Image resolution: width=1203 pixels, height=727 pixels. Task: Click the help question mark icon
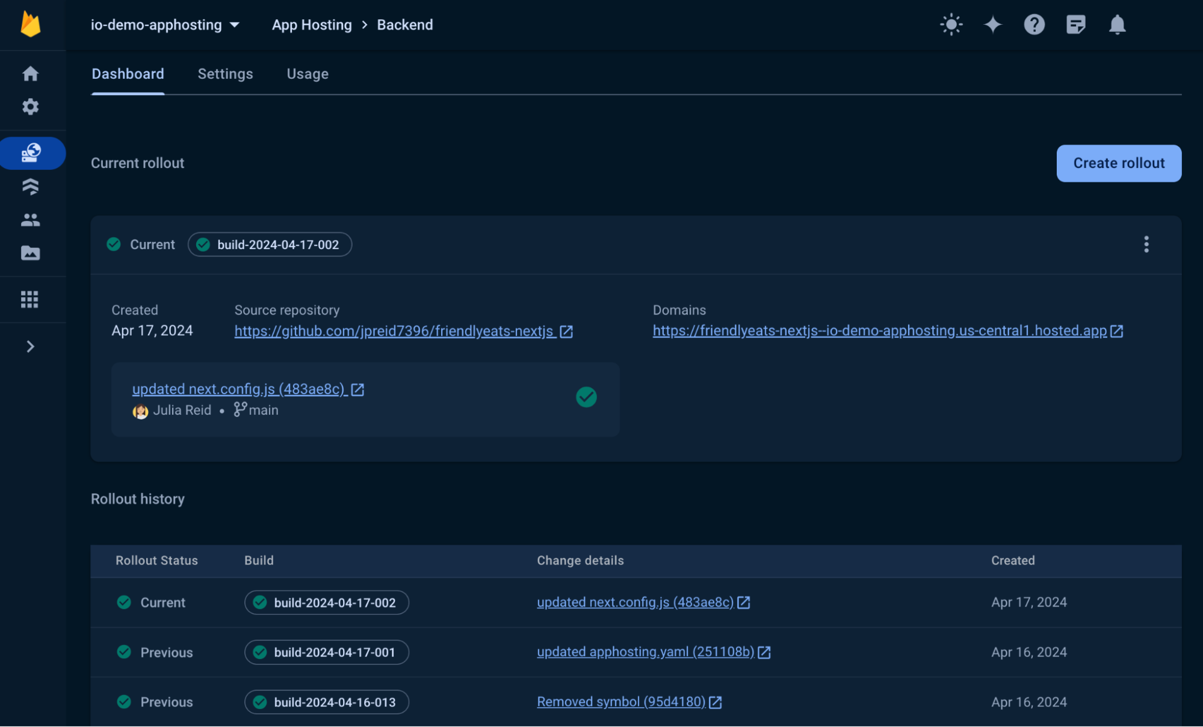tap(1034, 24)
